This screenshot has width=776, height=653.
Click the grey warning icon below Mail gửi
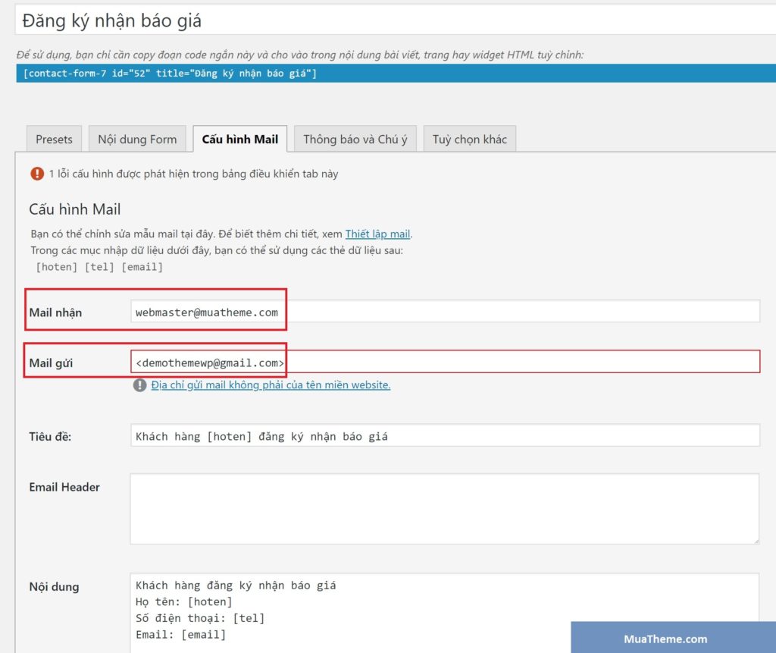pyautogui.click(x=139, y=385)
